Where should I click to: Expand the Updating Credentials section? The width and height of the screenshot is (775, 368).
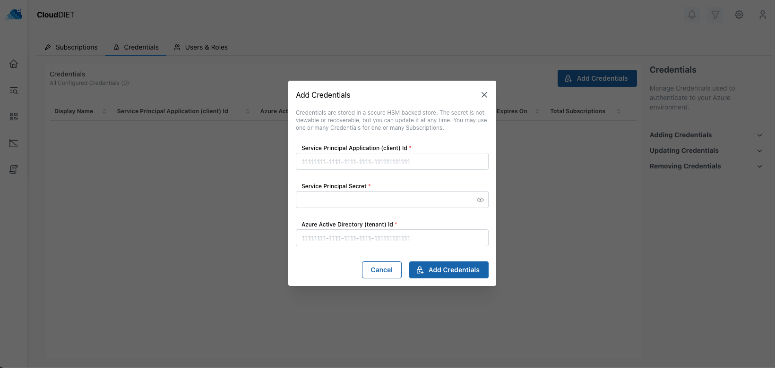point(706,151)
